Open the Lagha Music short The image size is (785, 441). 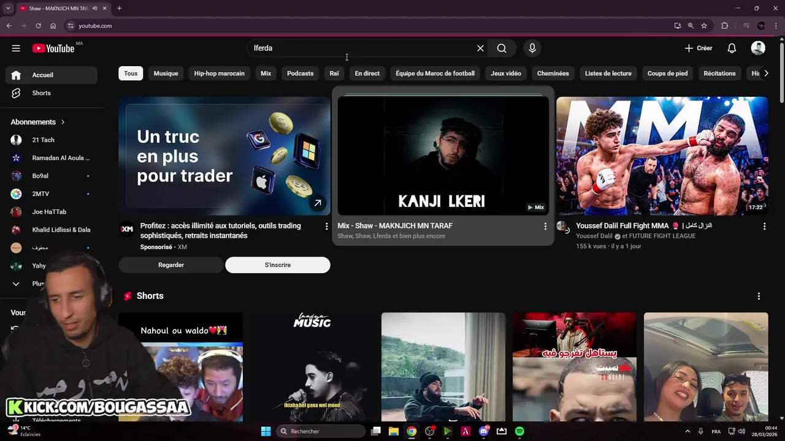pyautogui.click(x=312, y=367)
